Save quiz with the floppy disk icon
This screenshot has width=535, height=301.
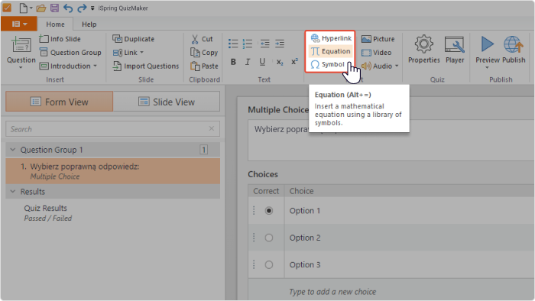tap(54, 8)
